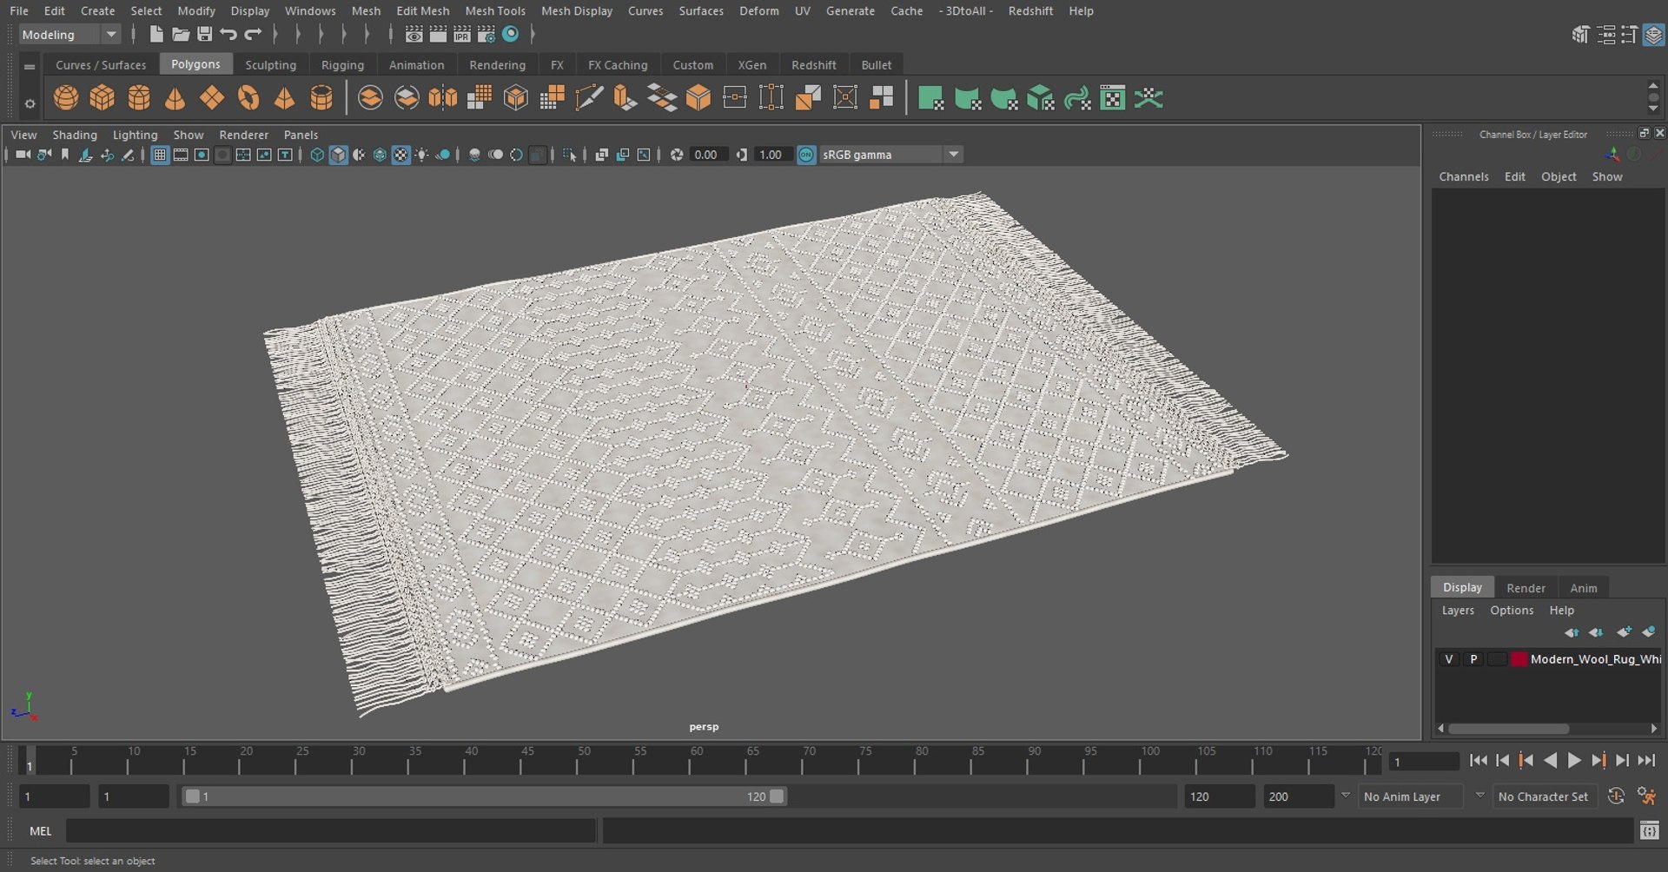This screenshot has width=1668, height=872.
Task: Play the animation forwards
Action: (x=1574, y=761)
